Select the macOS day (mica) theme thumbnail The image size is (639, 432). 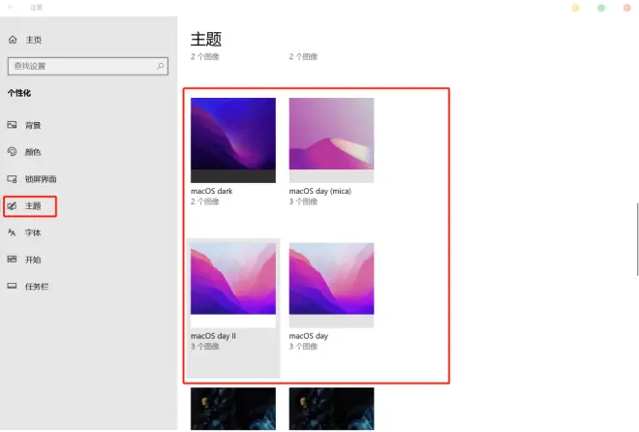(x=331, y=140)
